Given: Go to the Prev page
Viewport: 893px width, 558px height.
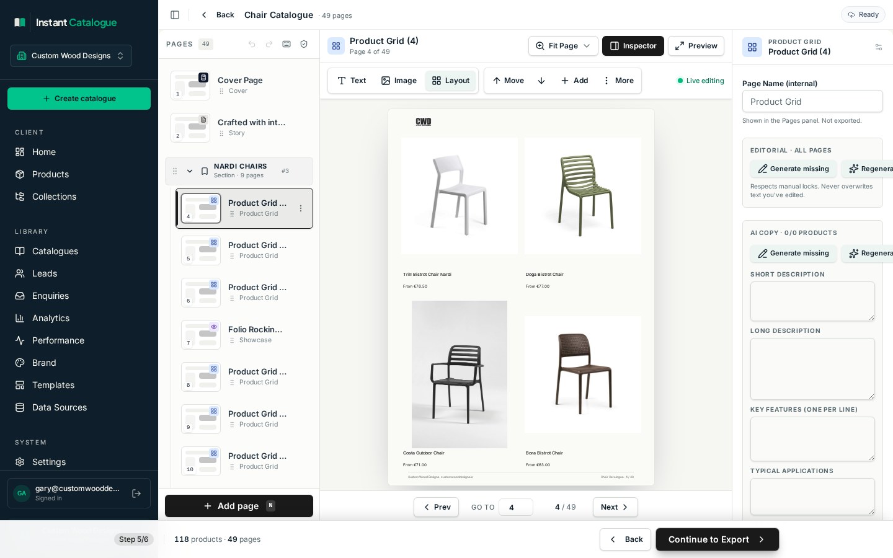Looking at the screenshot, I should point(437,507).
